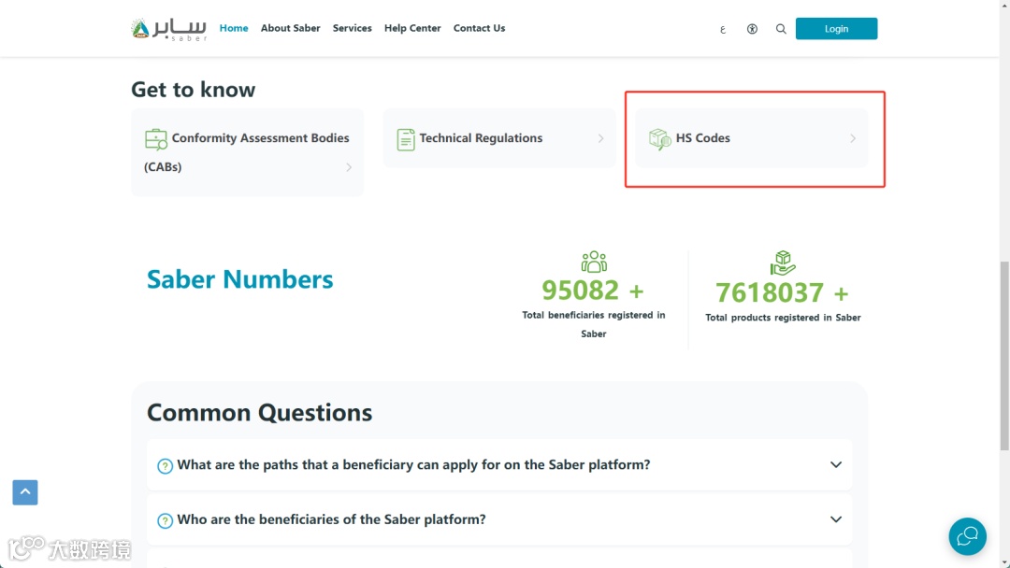Image resolution: width=1010 pixels, height=568 pixels.
Task: Click the Login button
Action: tap(836, 29)
